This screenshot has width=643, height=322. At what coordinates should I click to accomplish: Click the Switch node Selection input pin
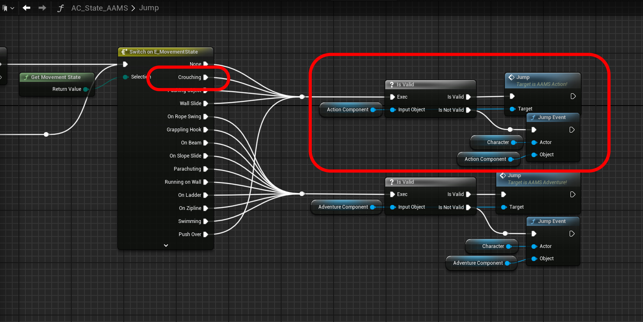125,77
